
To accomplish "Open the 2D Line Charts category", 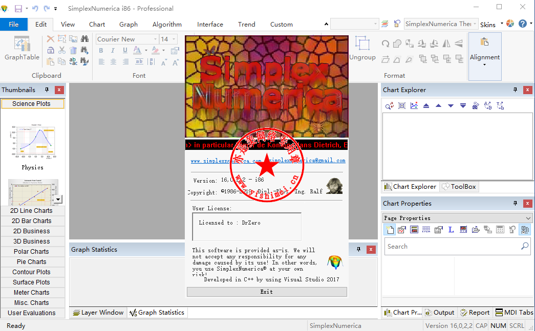I will point(31,211).
